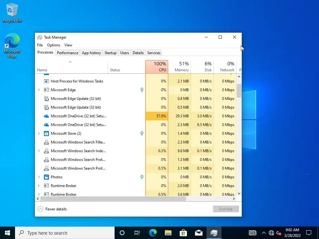Launch Microsoft Edge from the taskbar
This screenshot has width=319, height=239.
pyautogui.click(x=153, y=233)
